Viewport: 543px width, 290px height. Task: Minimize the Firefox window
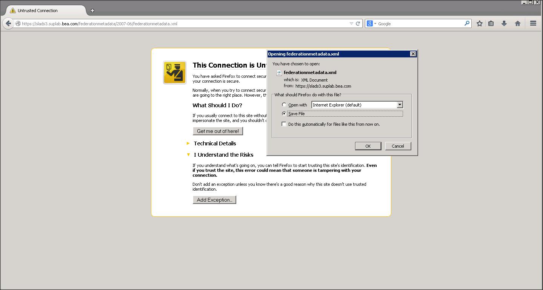(x=524, y=2)
